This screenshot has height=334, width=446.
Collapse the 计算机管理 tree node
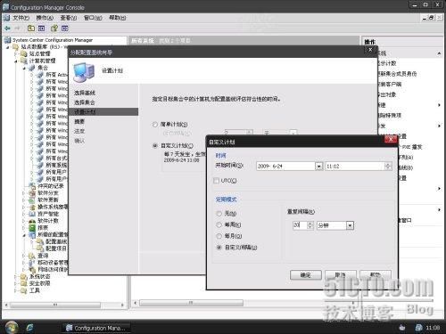coord(16,61)
